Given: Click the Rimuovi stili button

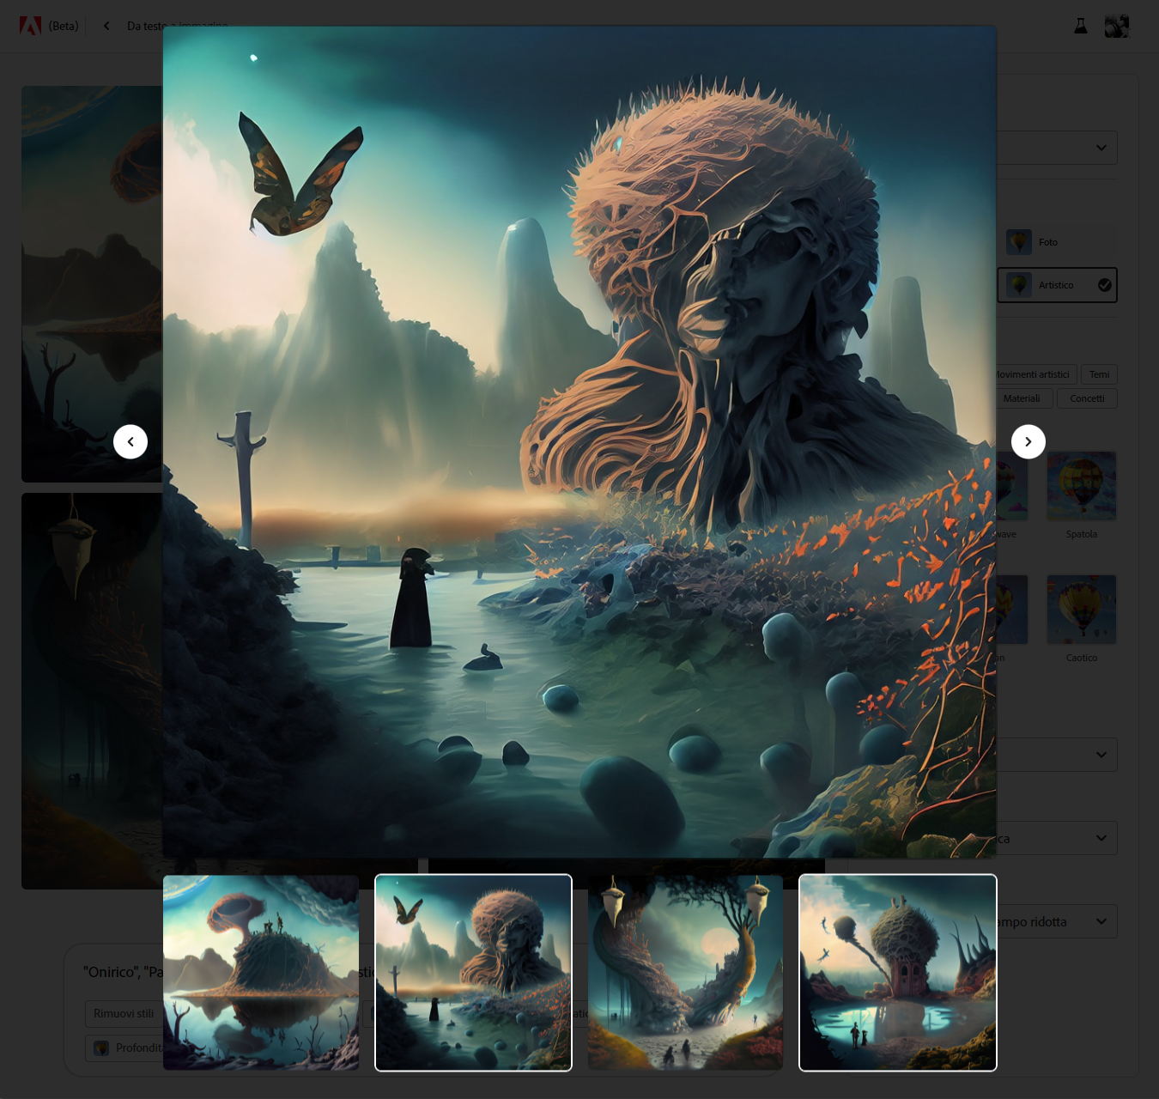Looking at the screenshot, I should click(124, 1013).
